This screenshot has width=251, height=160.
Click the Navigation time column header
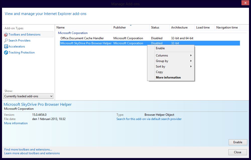click(227, 27)
